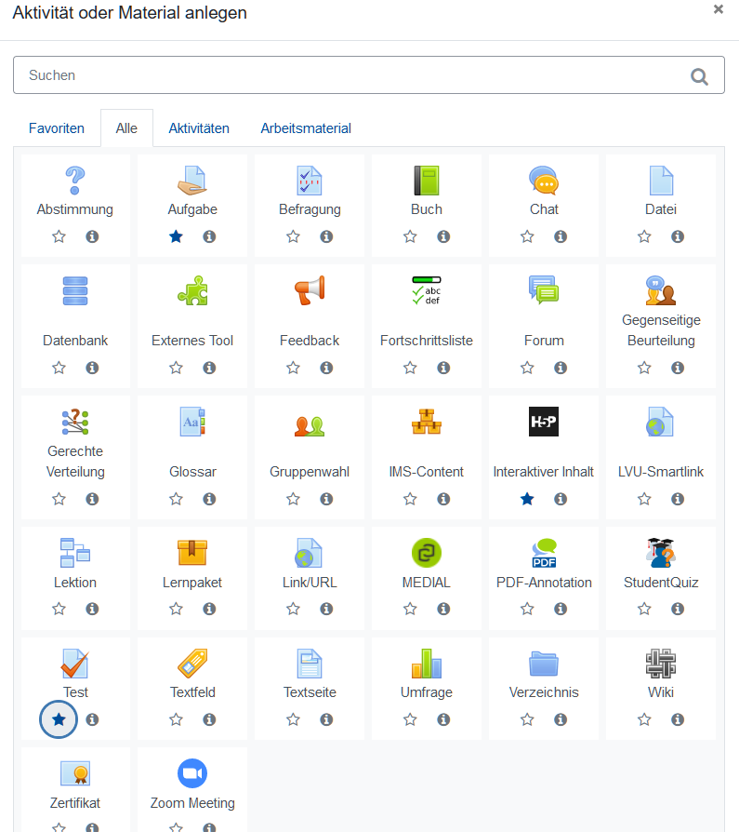Pick the Chat speech bubble icon
This screenshot has height=832, width=739.
[544, 181]
